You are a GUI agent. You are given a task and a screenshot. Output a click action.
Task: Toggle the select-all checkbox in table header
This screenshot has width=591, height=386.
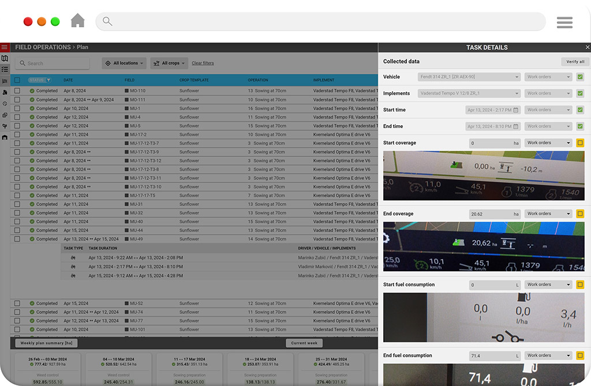pyautogui.click(x=17, y=80)
